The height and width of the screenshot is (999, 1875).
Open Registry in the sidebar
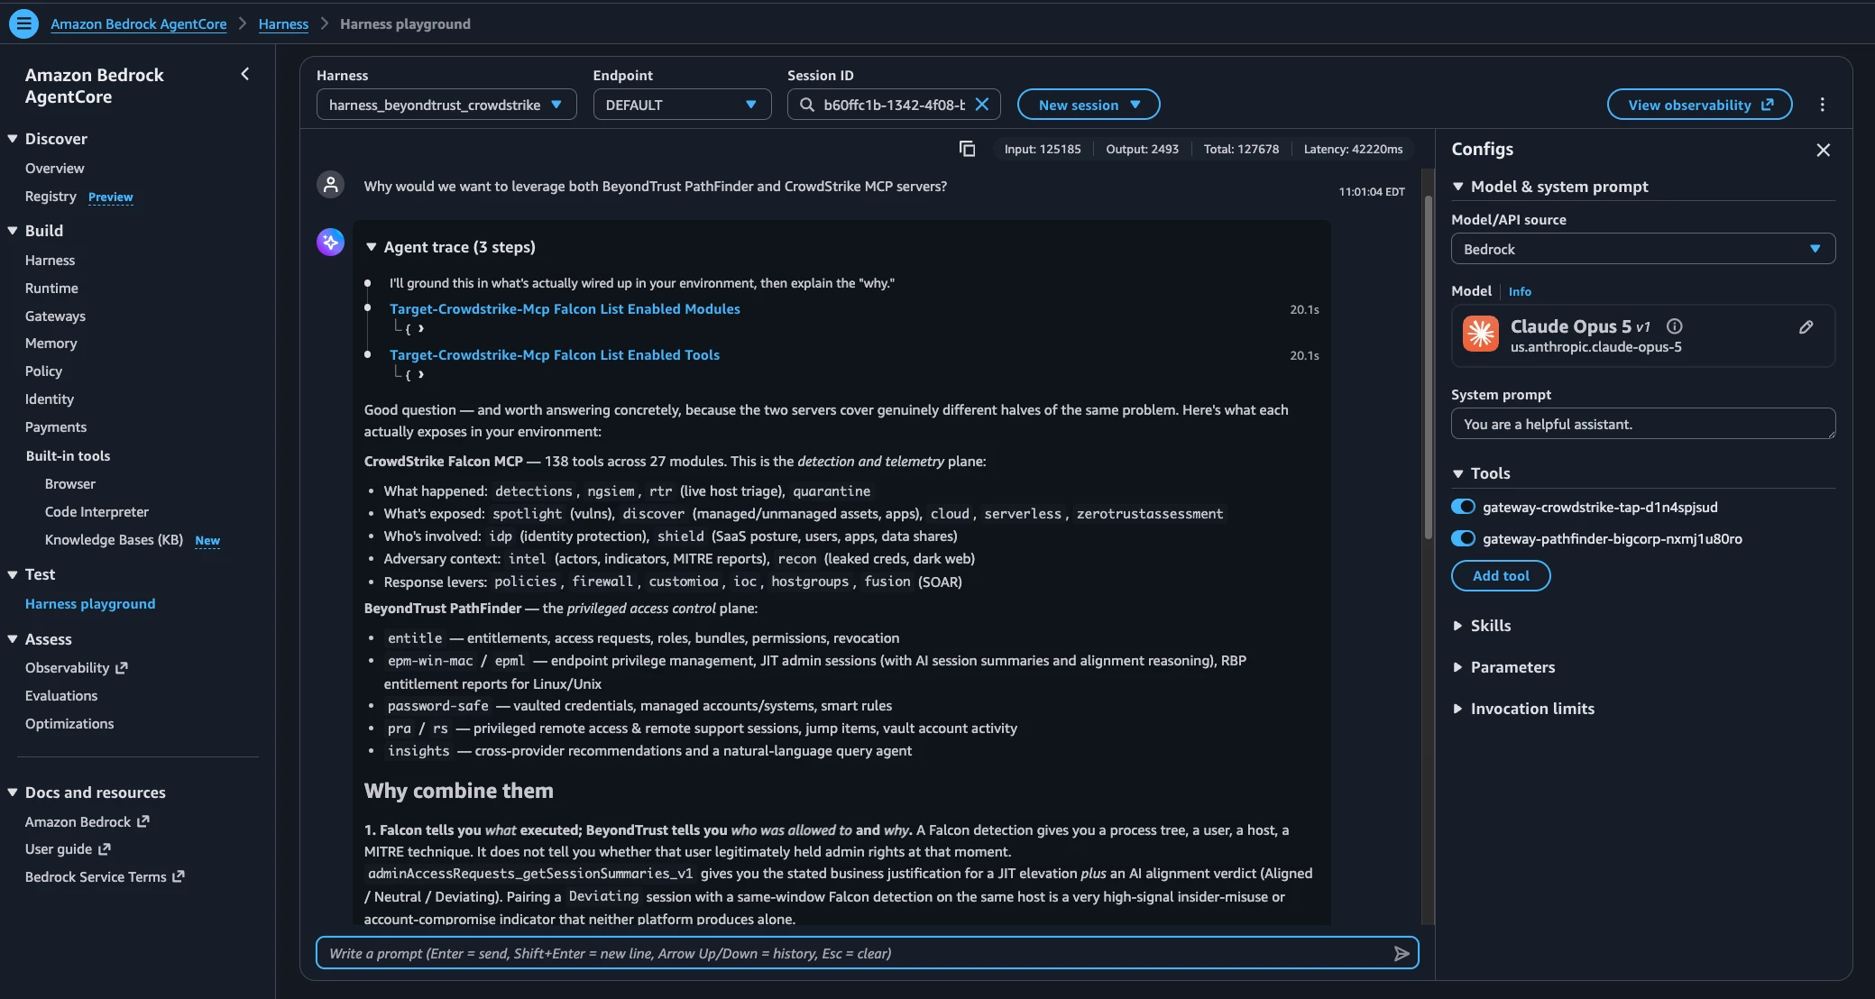tap(51, 197)
